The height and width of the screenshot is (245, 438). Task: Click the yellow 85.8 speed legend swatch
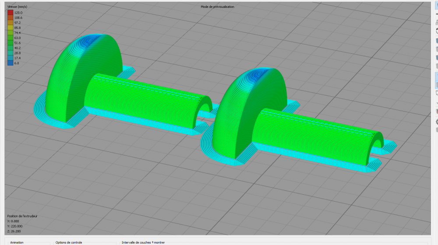[11, 28]
